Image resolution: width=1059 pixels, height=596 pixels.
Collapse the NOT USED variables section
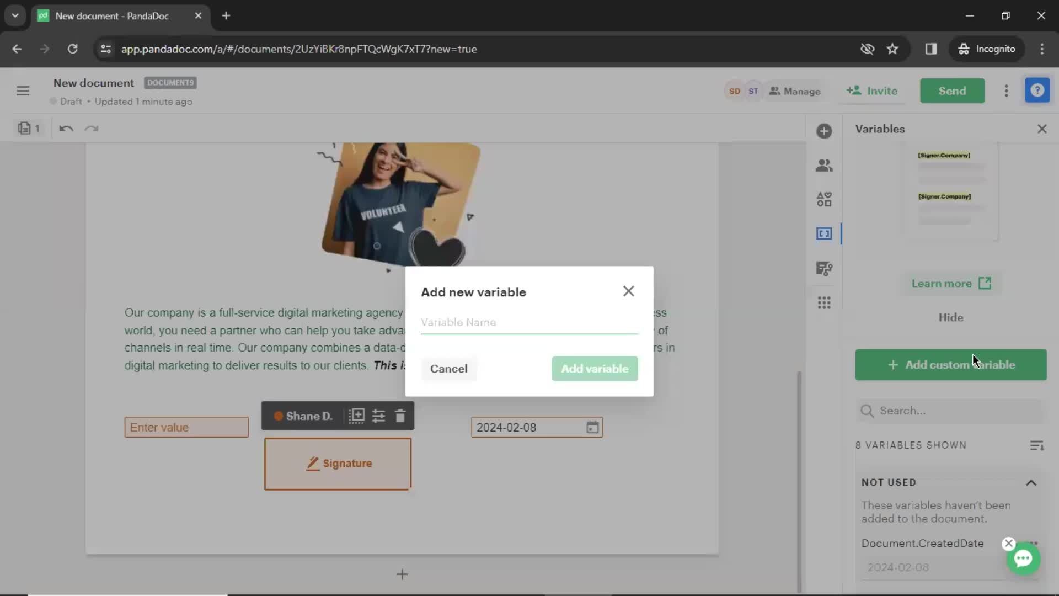click(1032, 481)
